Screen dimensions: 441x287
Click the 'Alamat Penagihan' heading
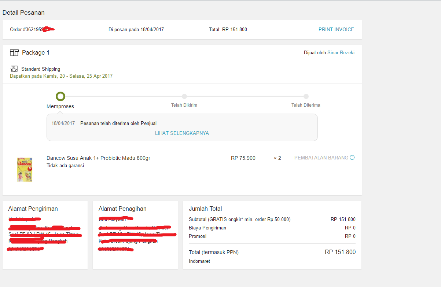[122, 209]
